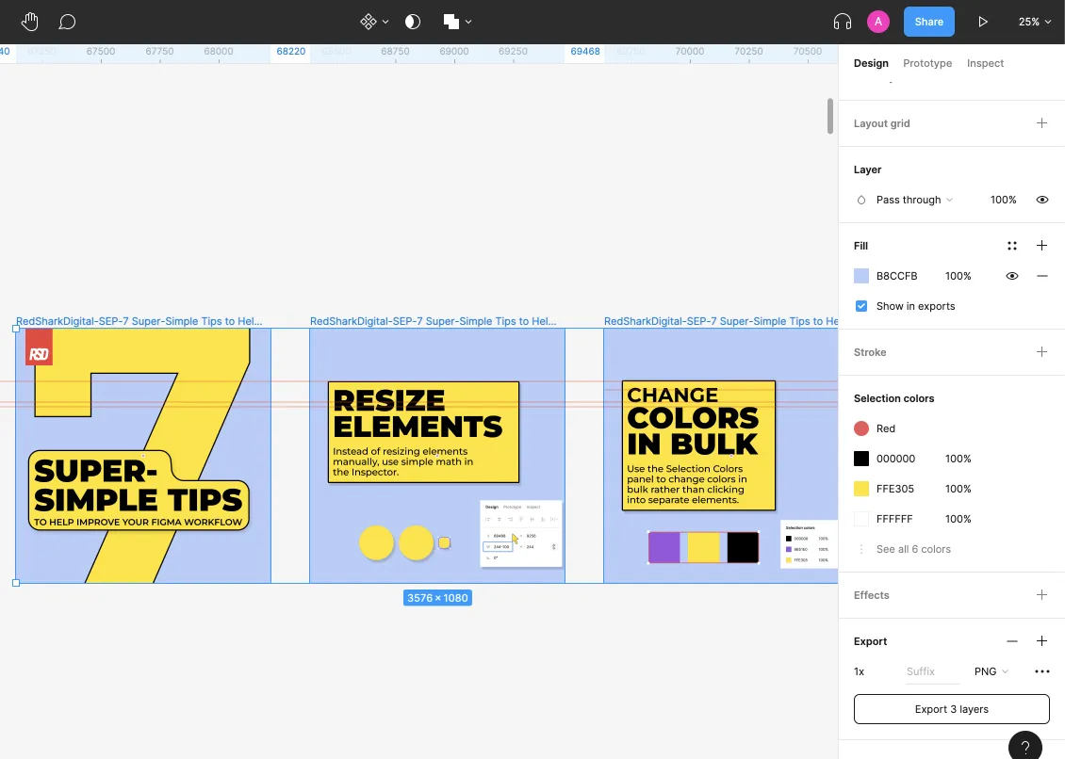This screenshot has width=1065, height=759.
Task: Click the See all 6 colors link
Action: click(x=913, y=548)
